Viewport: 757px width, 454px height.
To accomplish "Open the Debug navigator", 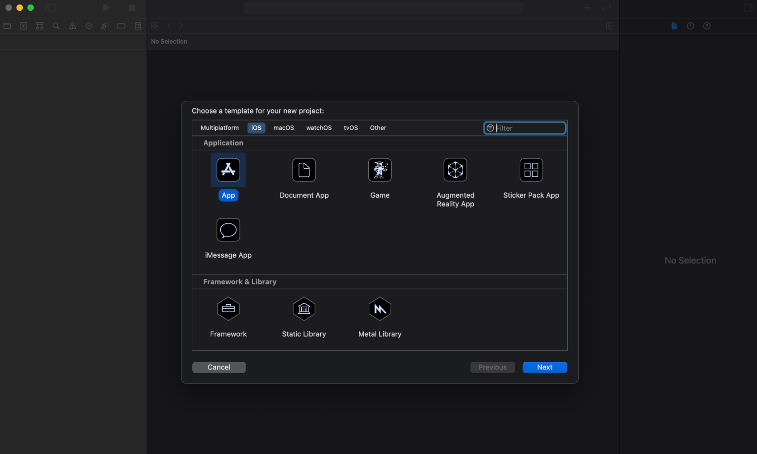I will point(105,26).
